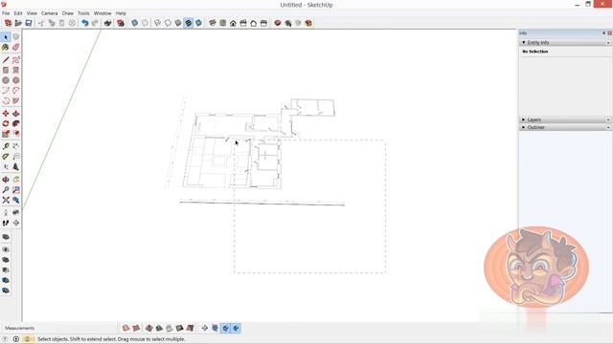Open Outliner panel options arrow
The width and height of the screenshot is (613, 344).
[x=608, y=127]
